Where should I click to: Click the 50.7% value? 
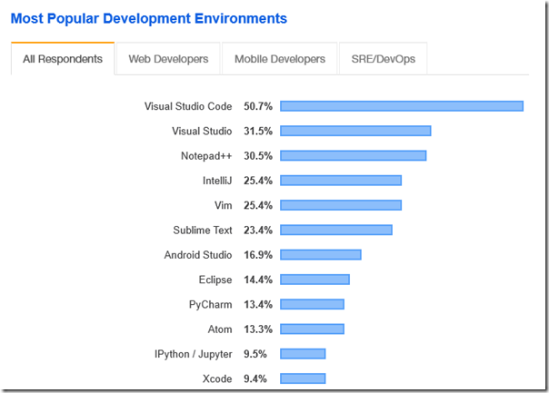258,106
